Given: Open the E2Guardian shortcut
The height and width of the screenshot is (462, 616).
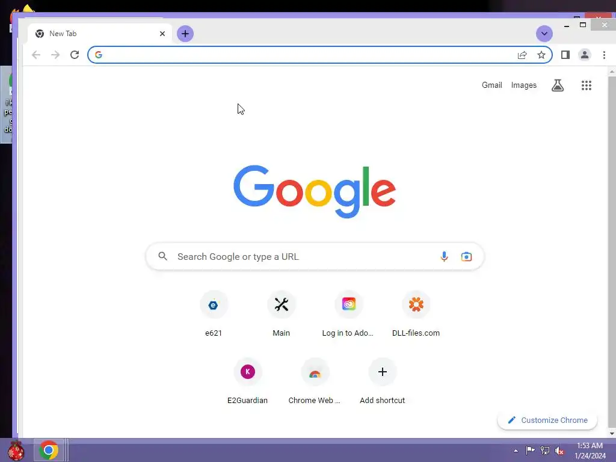Looking at the screenshot, I should (247, 381).
